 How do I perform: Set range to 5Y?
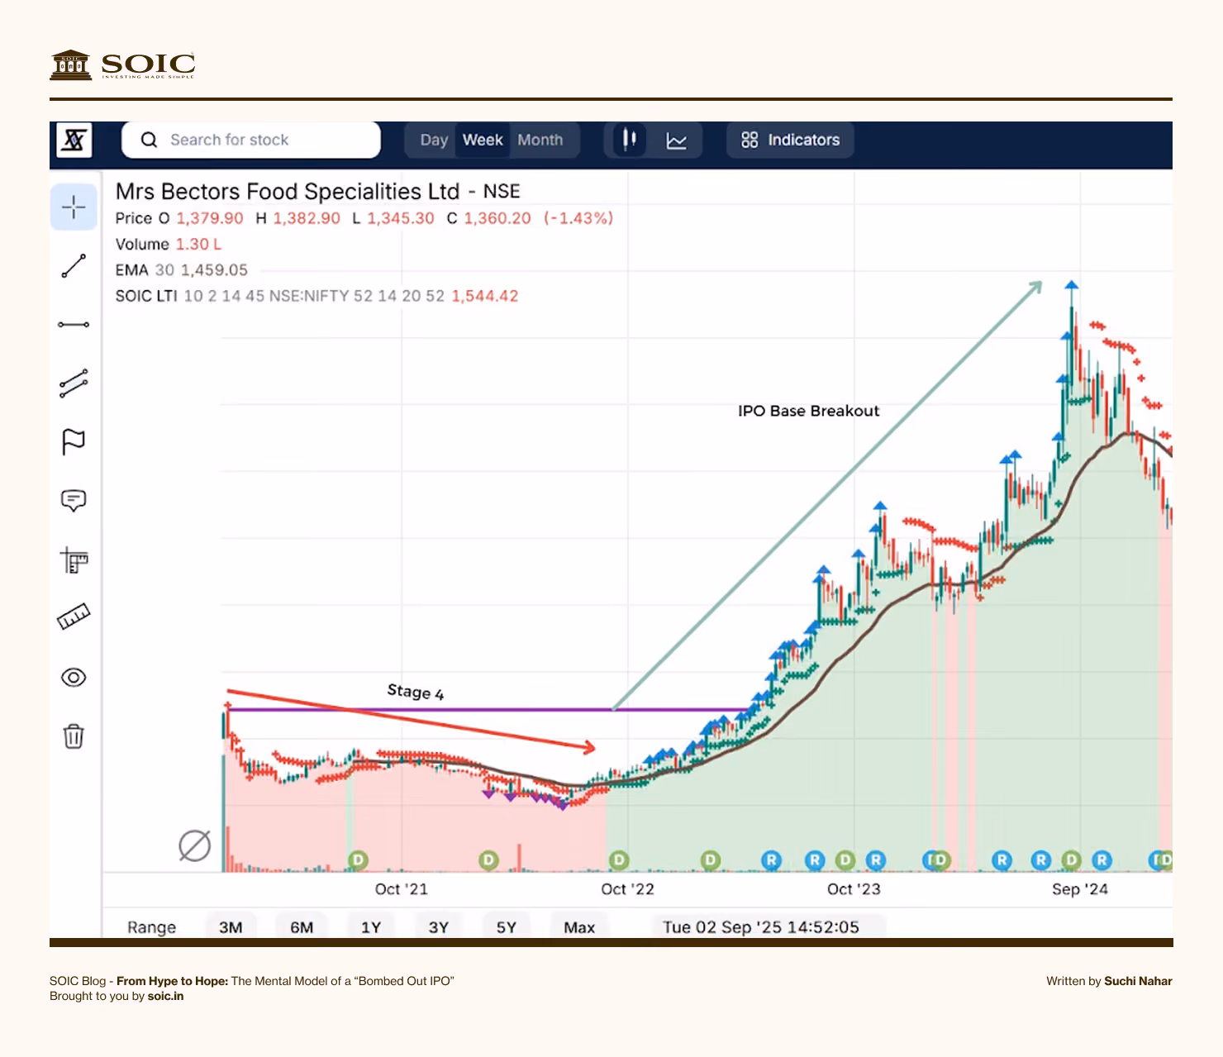pyautogui.click(x=507, y=927)
